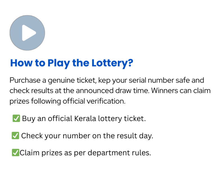Viewport: 216px width, 181px height.
Task: Click the green checkmark beside Claim prizes
Action: tap(15, 153)
